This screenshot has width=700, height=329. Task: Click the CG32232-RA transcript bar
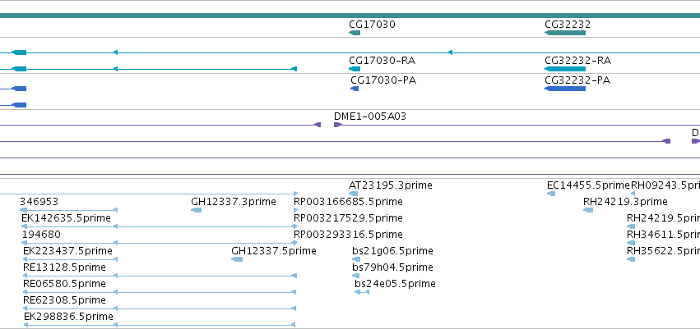coord(565,69)
